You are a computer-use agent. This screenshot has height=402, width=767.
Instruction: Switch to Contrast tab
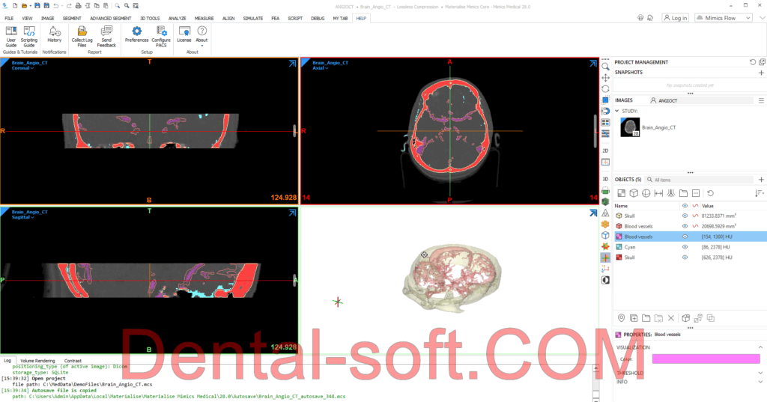(73, 360)
